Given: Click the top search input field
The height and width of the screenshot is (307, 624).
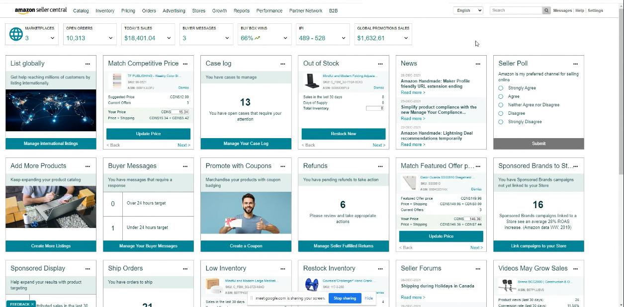Looking at the screenshot, I should (516, 10).
